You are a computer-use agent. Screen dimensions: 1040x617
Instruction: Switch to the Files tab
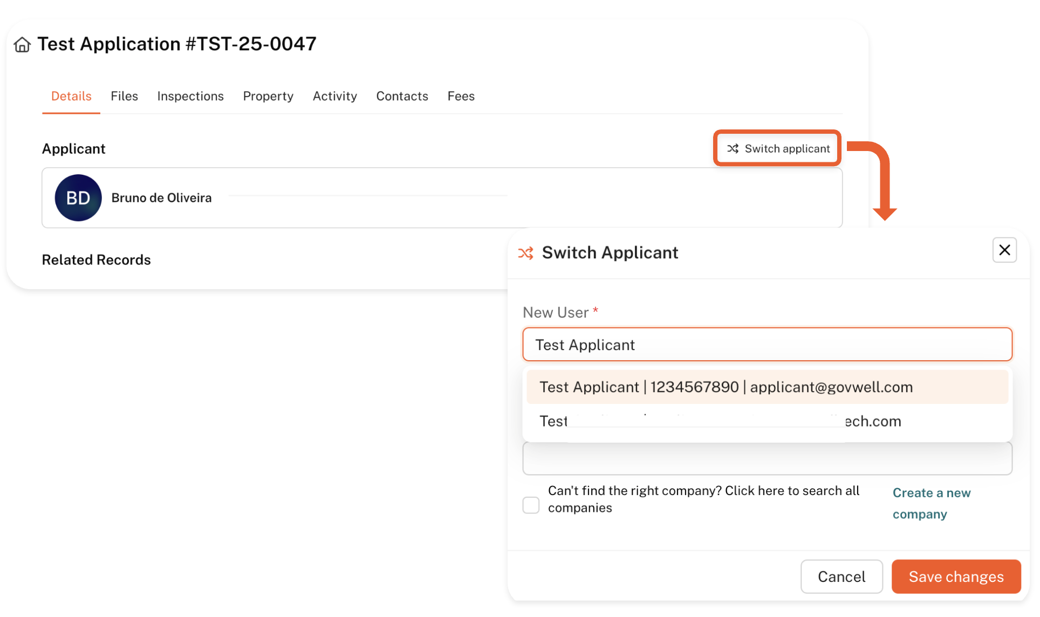[124, 96]
